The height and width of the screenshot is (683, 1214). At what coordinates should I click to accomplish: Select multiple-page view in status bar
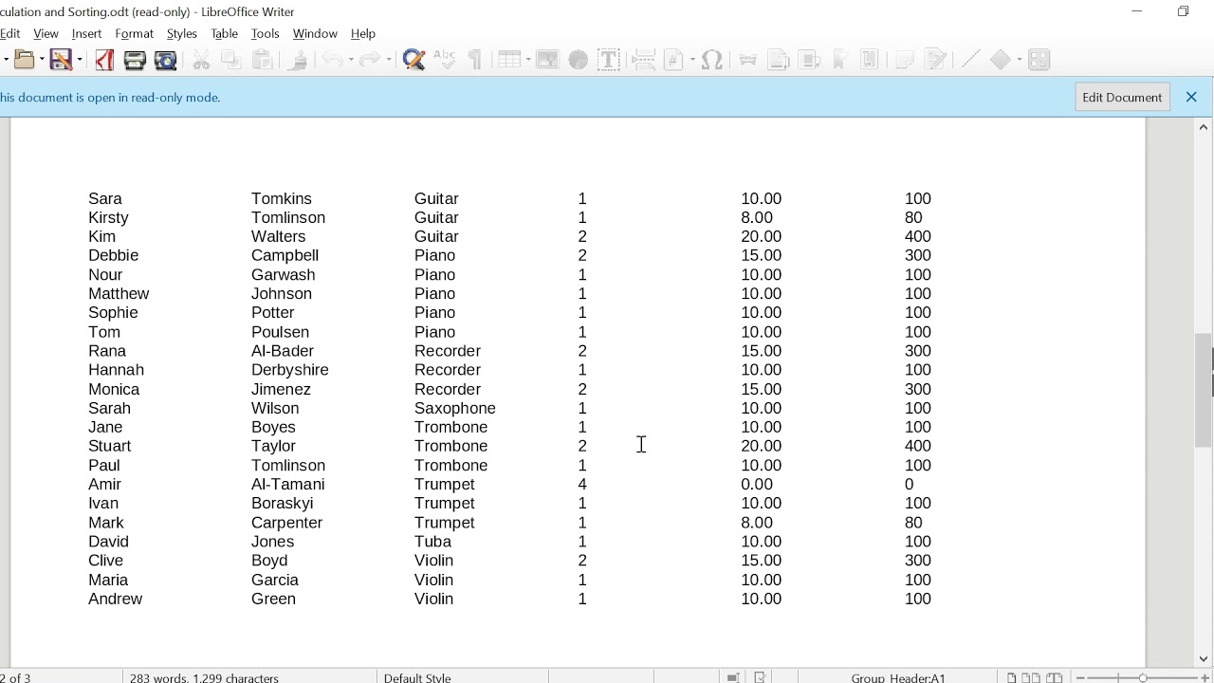pos(1030,677)
